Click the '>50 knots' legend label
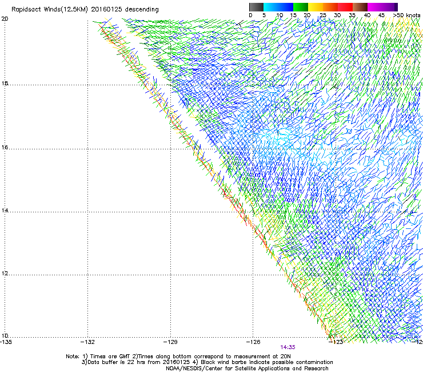 click(406, 15)
